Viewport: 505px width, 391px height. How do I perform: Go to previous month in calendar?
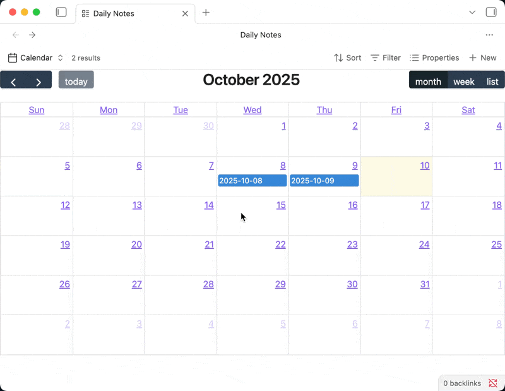pyautogui.click(x=13, y=81)
